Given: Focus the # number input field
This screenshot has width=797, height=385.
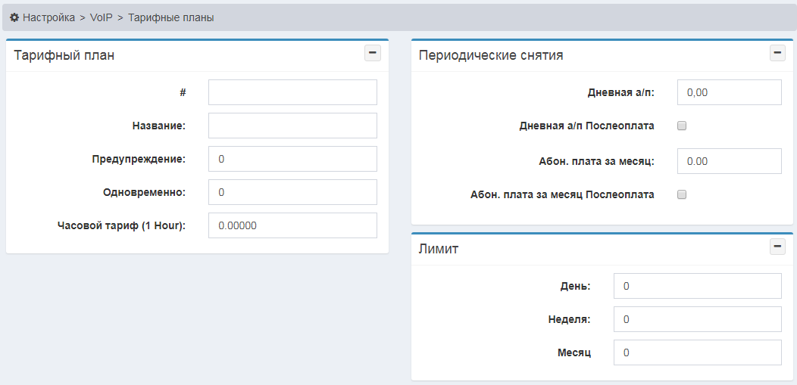Looking at the screenshot, I should click(x=292, y=92).
